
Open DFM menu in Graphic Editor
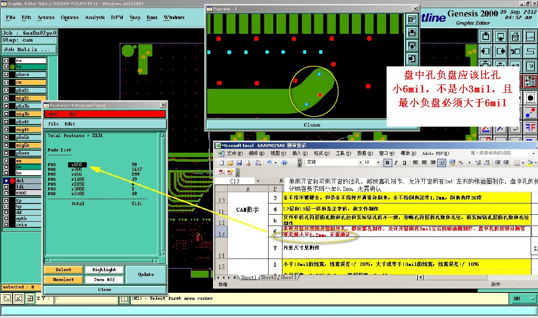tap(117, 17)
